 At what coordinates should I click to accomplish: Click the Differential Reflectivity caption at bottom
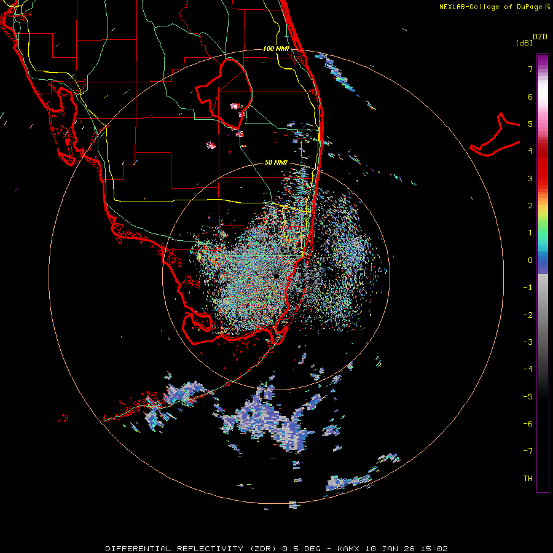click(x=276, y=549)
